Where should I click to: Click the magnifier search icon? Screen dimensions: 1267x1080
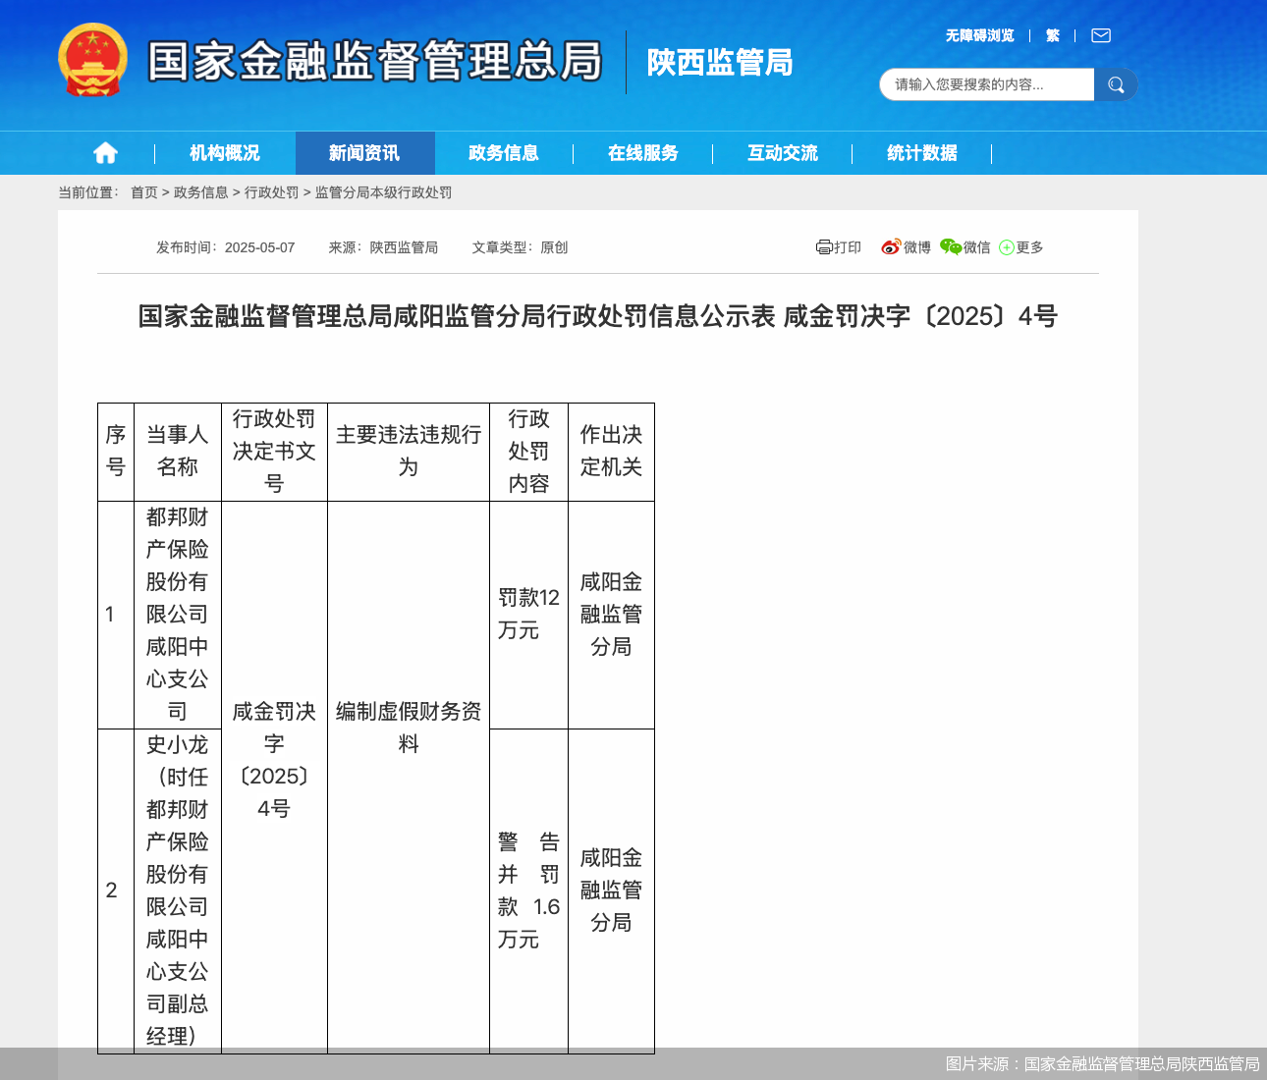tap(1116, 84)
